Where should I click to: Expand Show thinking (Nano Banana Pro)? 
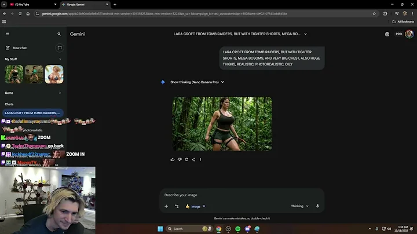[197, 82]
